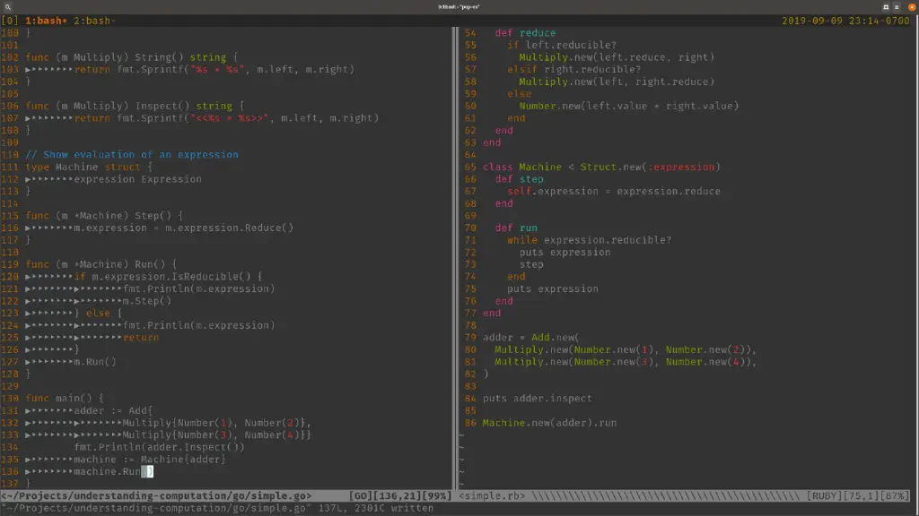Click 'adder = Add.new(' on line 79

tap(531, 338)
